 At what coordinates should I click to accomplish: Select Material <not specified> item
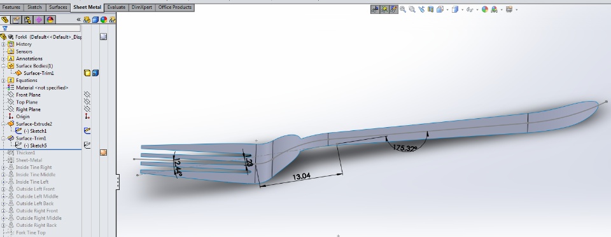pos(42,88)
